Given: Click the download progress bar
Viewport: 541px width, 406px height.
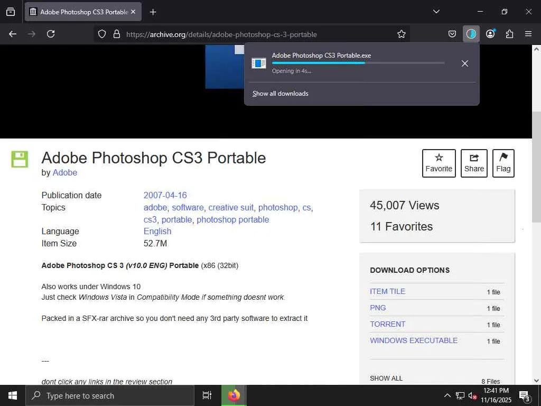Looking at the screenshot, I should point(358,63).
